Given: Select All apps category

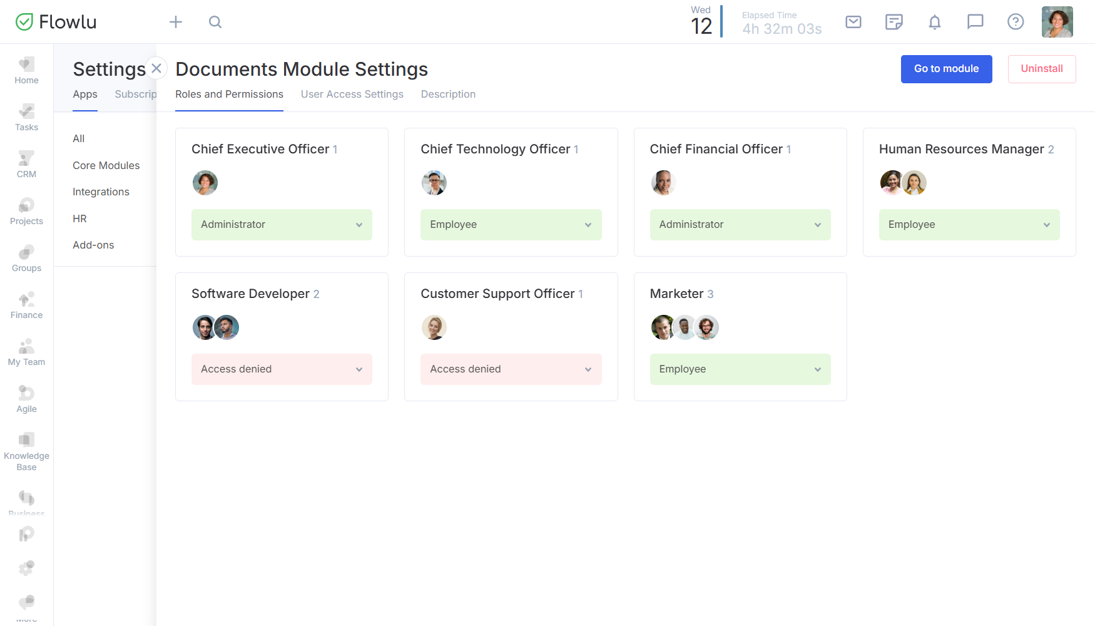Looking at the screenshot, I should point(79,139).
